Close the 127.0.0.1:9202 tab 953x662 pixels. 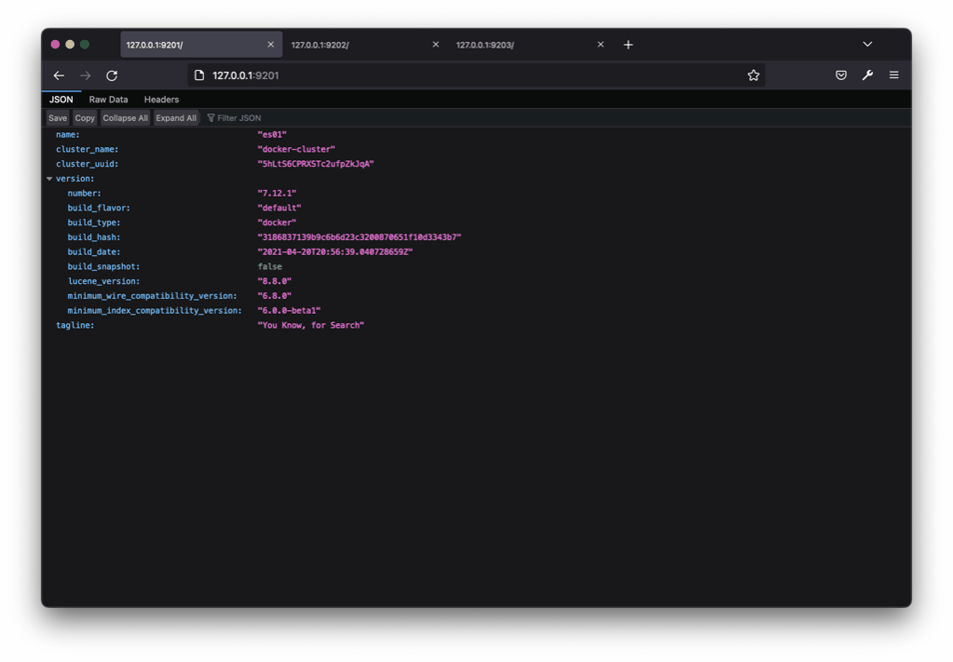pyautogui.click(x=435, y=45)
